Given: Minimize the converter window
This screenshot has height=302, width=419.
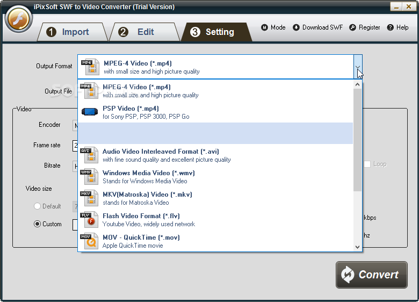Looking at the screenshot, I should tap(396, 6).
